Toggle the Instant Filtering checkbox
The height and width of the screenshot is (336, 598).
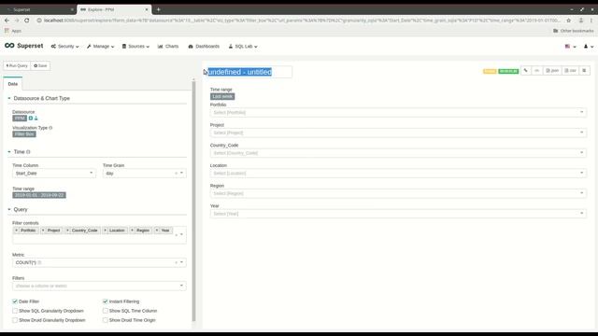click(106, 301)
